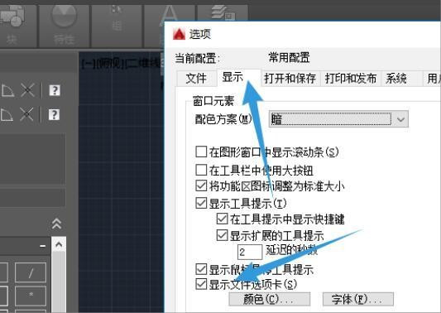Toggle 显示鼠标悬停工具提示 checkbox

[x=201, y=269]
